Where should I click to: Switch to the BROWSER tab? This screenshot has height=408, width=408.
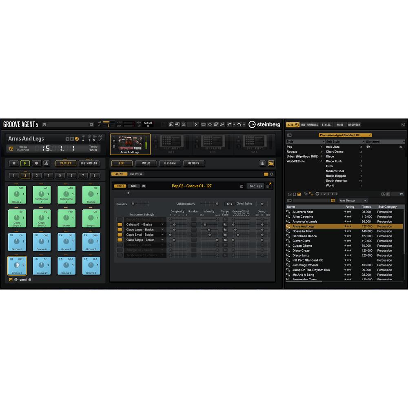(x=354, y=124)
